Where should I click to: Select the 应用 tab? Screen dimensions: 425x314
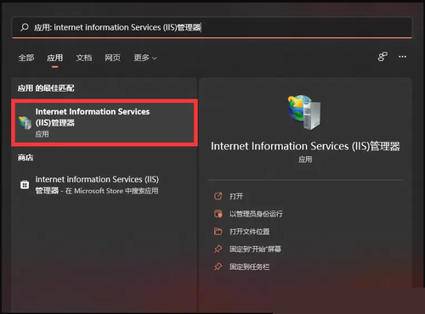point(54,58)
